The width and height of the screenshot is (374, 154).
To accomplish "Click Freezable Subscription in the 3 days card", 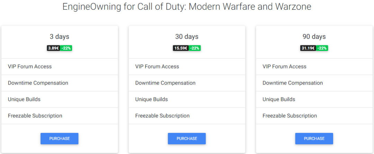I will click(x=35, y=116).
